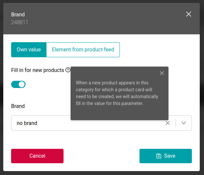Viewport: 204px width, 175px height.
Task: Click the Brand label above the dropdown
Action: (18, 106)
